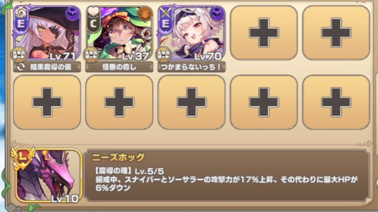
Task: Open the 暗黒魔導の儀 skill label
Action: click(47, 67)
